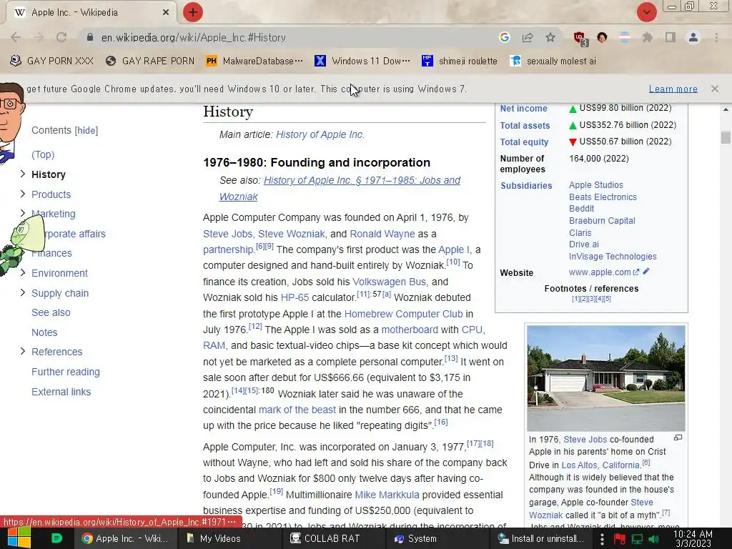
Task: Click the network tray icon
Action: click(x=637, y=539)
